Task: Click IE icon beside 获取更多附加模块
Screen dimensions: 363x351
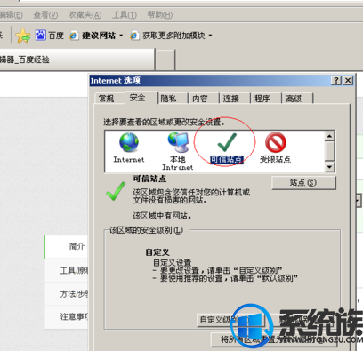Action: [134, 36]
